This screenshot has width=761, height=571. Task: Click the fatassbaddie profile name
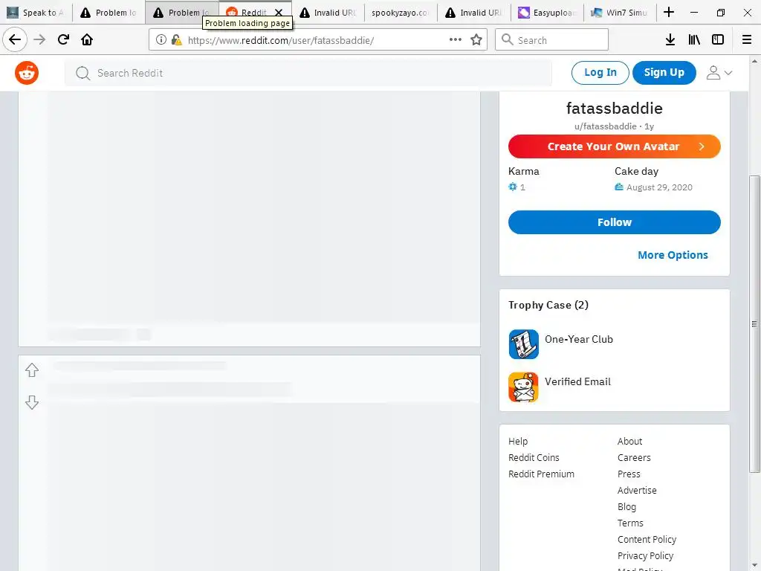click(615, 109)
